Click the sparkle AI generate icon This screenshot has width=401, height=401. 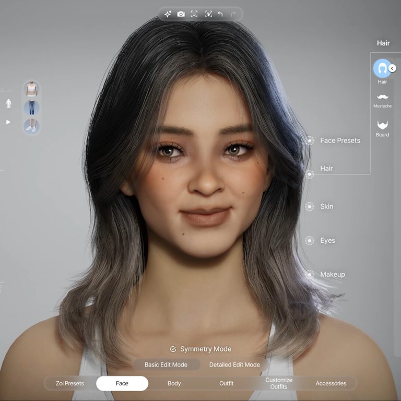[168, 14]
